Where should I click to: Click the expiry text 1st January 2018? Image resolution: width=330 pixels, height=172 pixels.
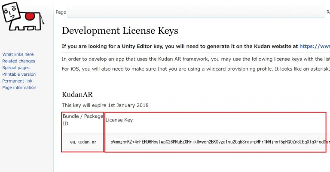tap(128, 105)
